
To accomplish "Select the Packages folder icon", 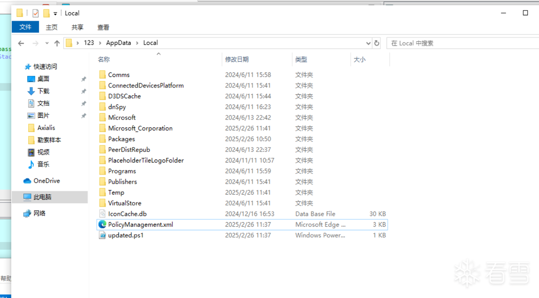I will pyautogui.click(x=102, y=139).
